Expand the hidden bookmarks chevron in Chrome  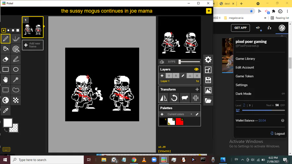pos(265,18)
